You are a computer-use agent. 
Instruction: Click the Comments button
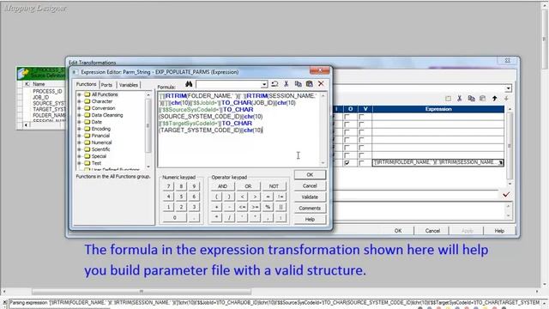coord(310,208)
